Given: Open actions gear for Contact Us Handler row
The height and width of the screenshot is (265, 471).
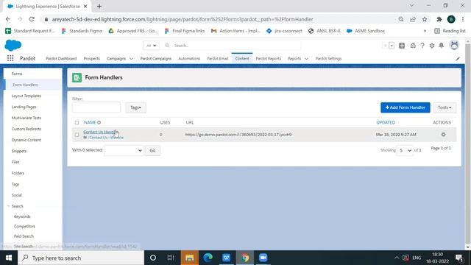Looking at the screenshot, I should tap(443, 135).
